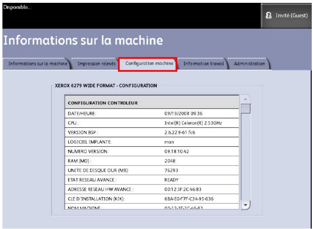Click the 2.6.22.9-61.fc6 value
This screenshot has height=229, width=313.
[179, 132]
